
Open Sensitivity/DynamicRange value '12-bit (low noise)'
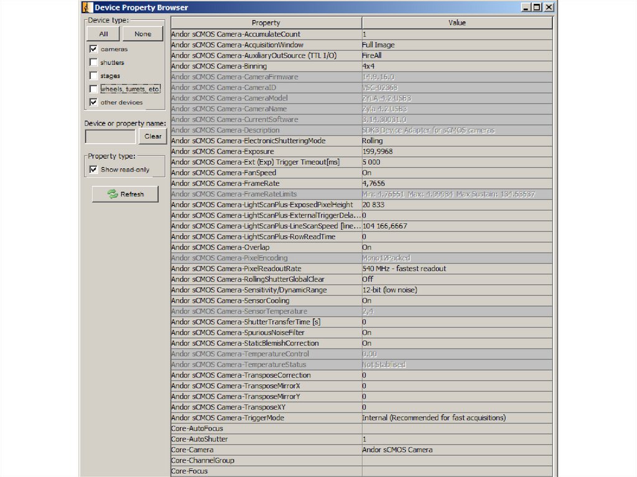click(457, 290)
